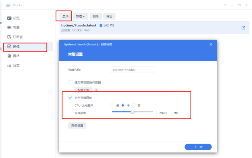Click the Docker whale icon in title bar
The image size is (252, 158).
tap(8, 5)
